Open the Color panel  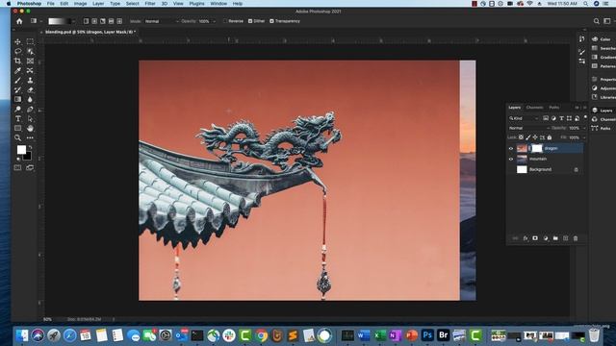(x=603, y=39)
